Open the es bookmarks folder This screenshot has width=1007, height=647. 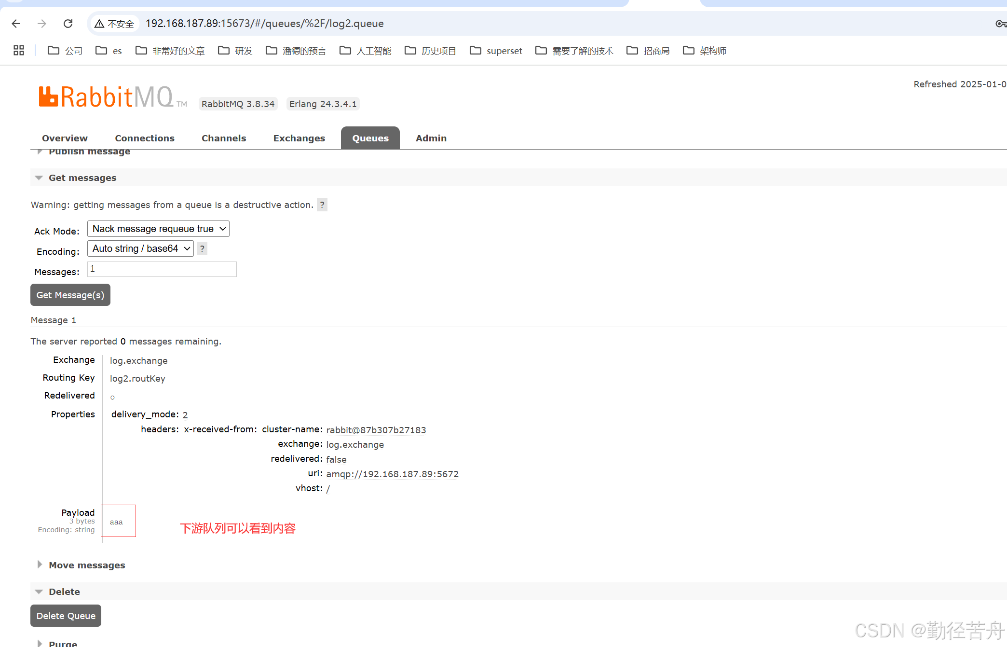tap(108, 51)
